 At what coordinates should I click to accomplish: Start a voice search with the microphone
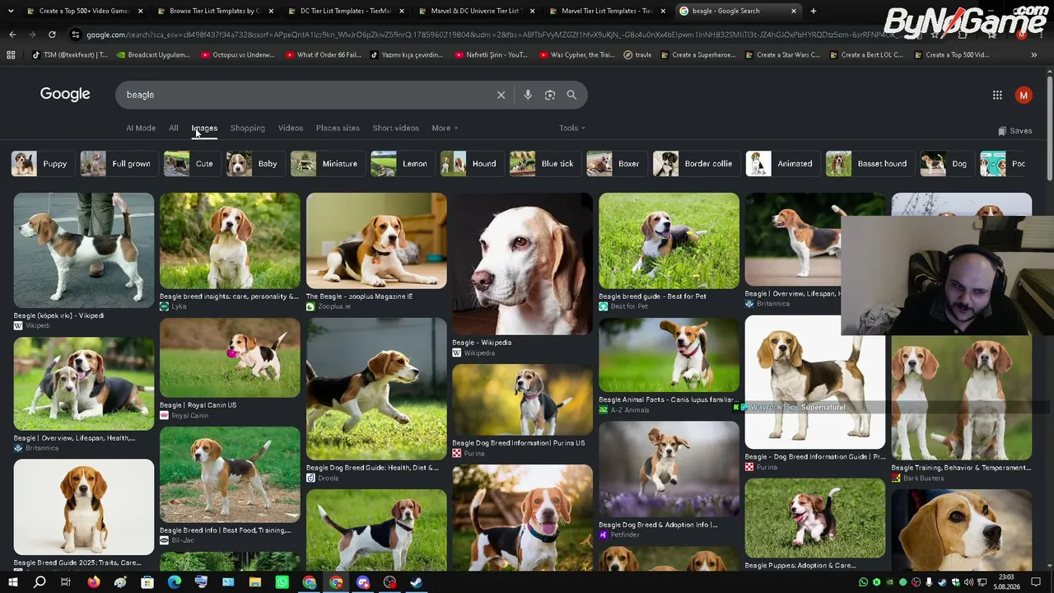528,95
